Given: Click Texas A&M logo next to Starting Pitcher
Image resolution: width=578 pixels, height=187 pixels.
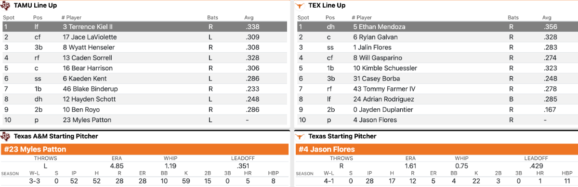Looking at the screenshot, I should [7, 136].
